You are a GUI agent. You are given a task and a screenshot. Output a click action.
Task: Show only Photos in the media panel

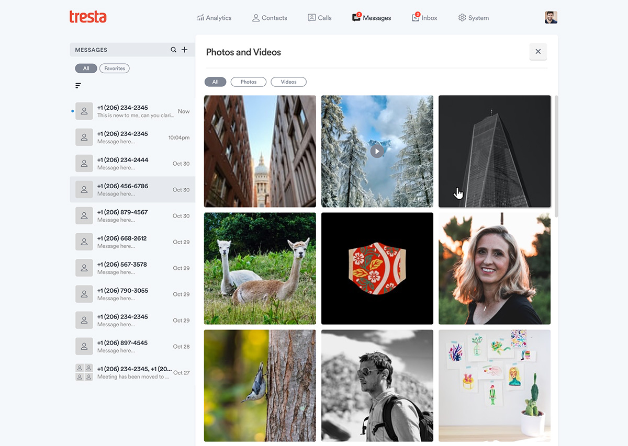[x=249, y=82]
